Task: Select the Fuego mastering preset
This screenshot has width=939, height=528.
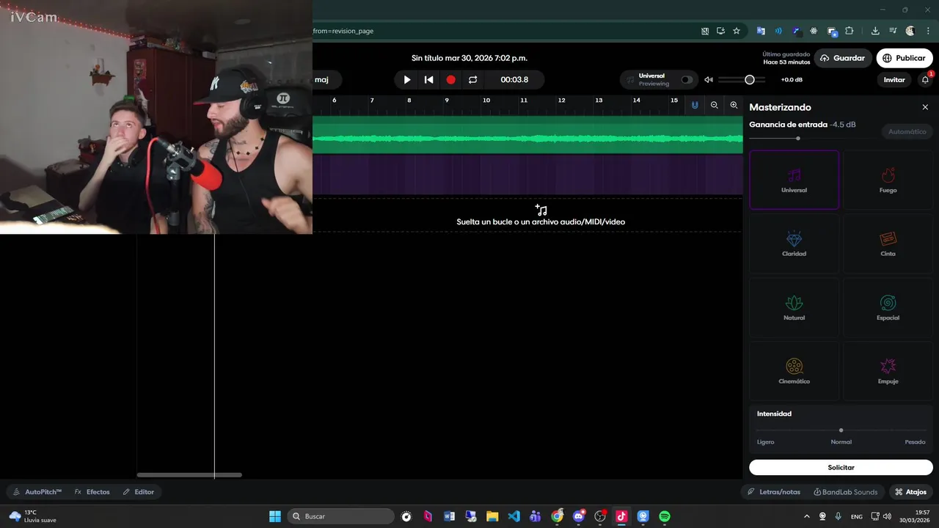Action: click(888, 180)
